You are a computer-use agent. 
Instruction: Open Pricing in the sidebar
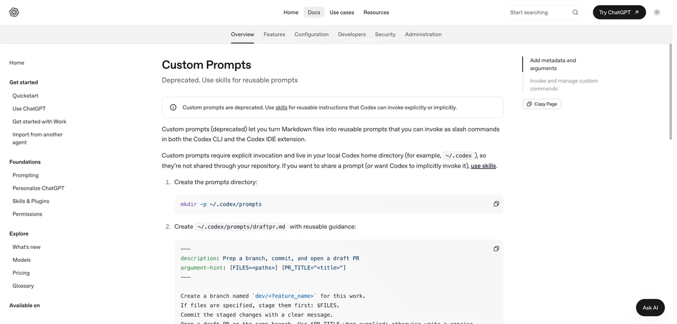pos(21,273)
